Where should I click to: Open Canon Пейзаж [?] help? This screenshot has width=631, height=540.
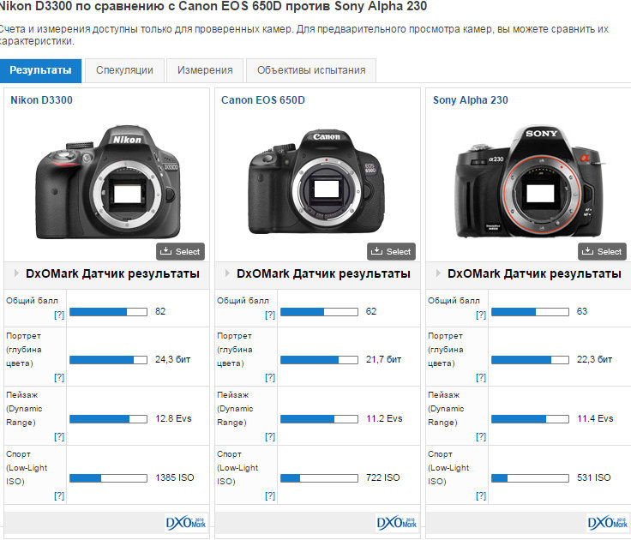click(270, 436)
